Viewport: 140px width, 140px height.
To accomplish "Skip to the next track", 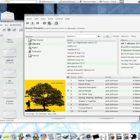I will point(38,23).
